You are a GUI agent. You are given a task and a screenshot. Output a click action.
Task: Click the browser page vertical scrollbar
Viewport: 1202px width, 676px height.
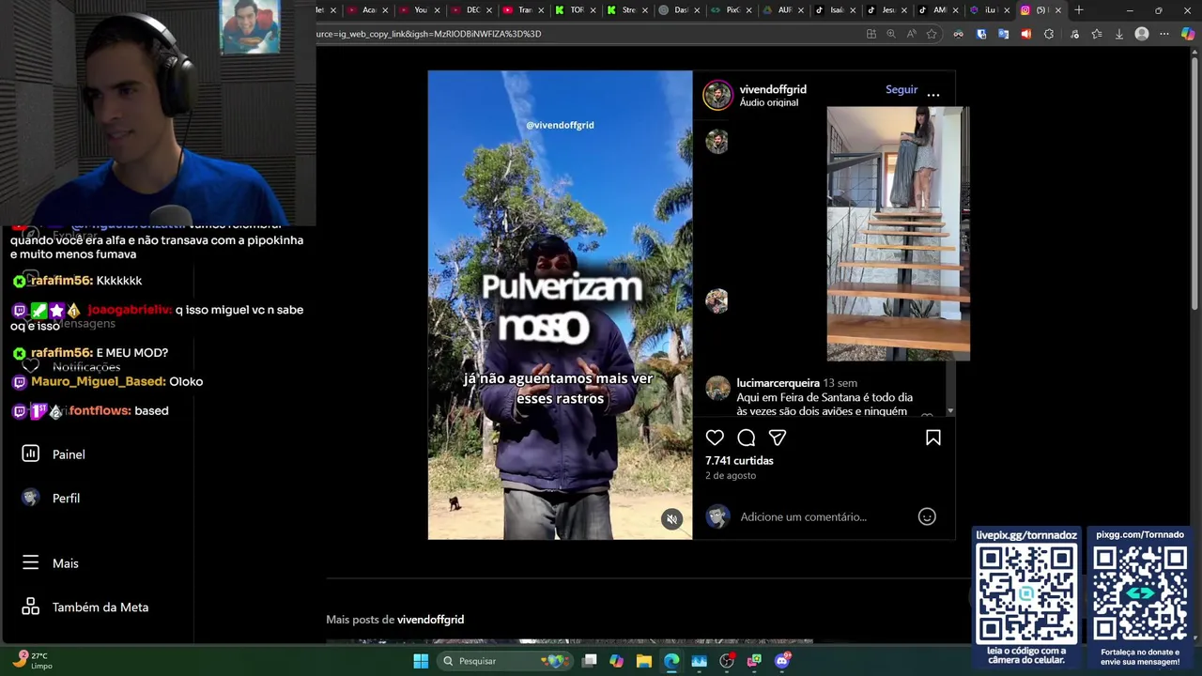click(x=1194, y=178)
